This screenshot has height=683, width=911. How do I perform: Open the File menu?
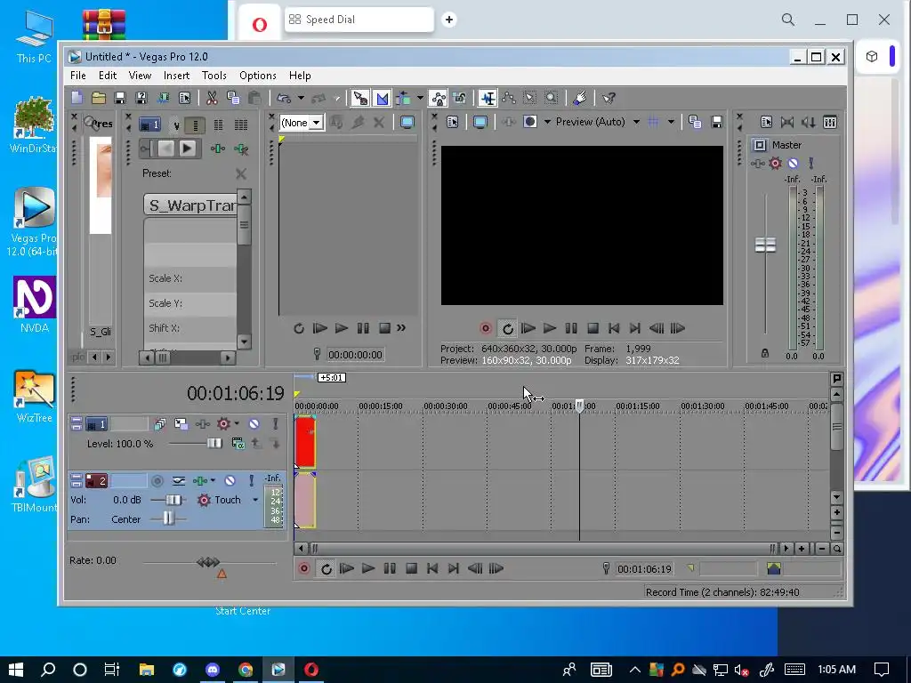click(78, 76)
